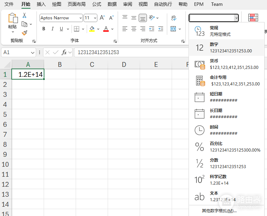This screenshot has height=216, width=267.
Task: Increase indent icon
Action: [161, 29]
